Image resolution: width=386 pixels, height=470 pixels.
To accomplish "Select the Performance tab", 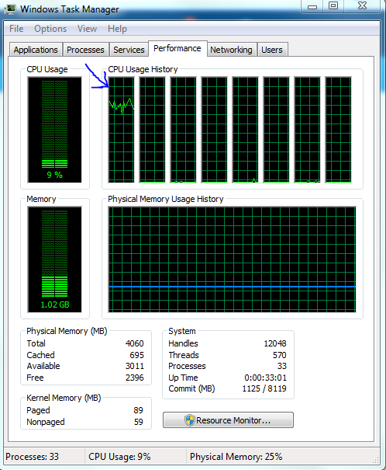I will (x=177, y=49).
